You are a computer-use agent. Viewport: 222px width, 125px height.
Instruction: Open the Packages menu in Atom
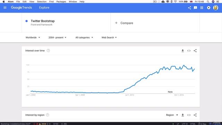click(x=61, y=1)
